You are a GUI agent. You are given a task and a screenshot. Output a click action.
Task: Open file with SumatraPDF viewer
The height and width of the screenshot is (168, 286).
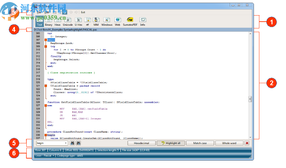pos(130,22)
